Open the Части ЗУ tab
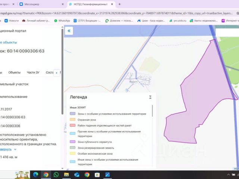 click(x=33, y=72)
